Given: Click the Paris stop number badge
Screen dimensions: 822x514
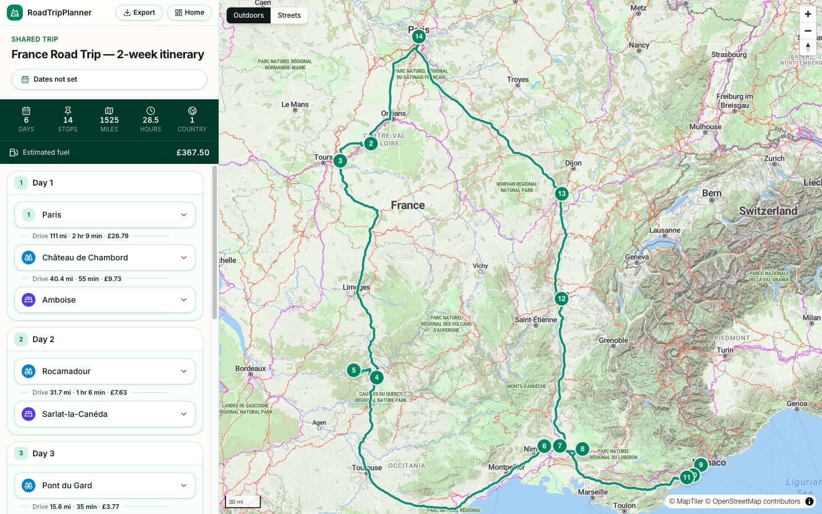Looking at the screenshot, I should click(x=29, y=215).
